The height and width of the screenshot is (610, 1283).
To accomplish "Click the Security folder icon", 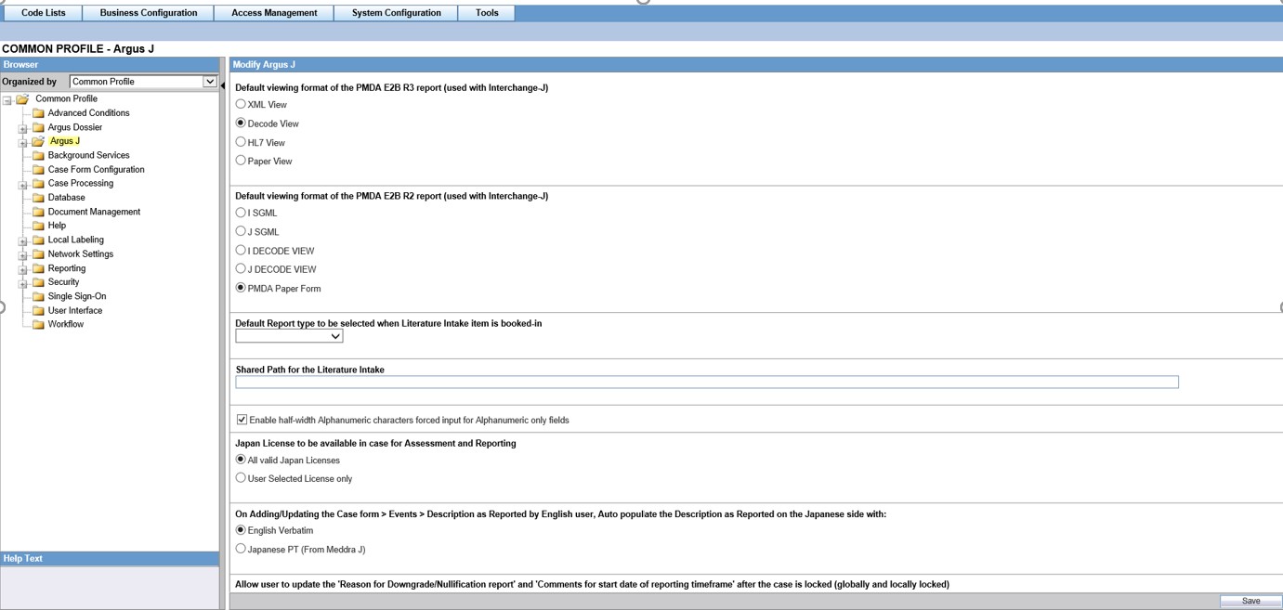I will pos(38,282).
